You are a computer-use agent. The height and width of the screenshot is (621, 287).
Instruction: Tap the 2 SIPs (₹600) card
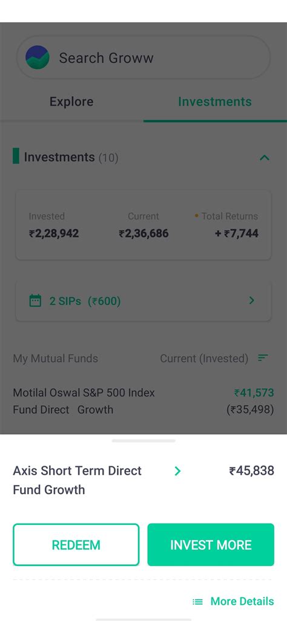point(143,301)
